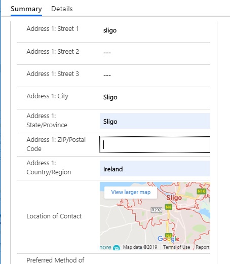Click the Map data ©2019 text
Image resolution: width=230 pixels, height=264 pixels.
pos(140,247)
